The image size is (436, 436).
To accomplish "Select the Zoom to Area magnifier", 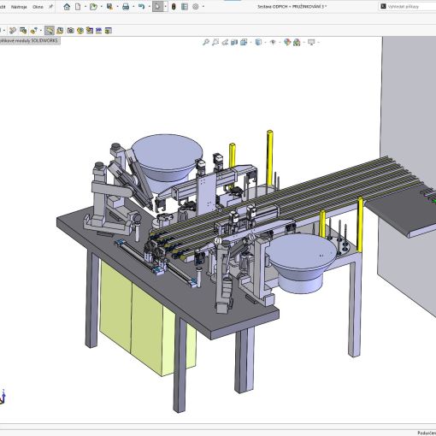I will click(215, 43).
